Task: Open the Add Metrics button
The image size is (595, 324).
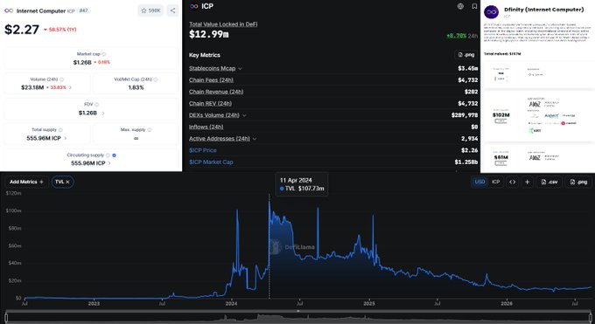Action: click(26, 182)
